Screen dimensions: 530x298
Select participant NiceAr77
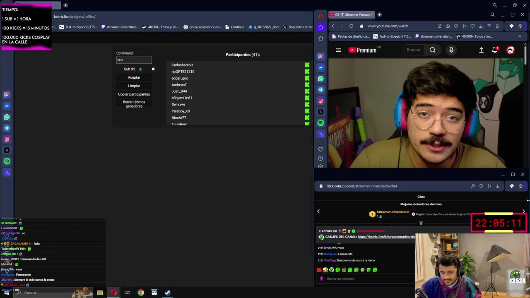(x=178, y=118)
